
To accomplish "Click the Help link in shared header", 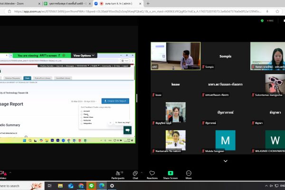I will pyautogui.click(x=117, y=66).
